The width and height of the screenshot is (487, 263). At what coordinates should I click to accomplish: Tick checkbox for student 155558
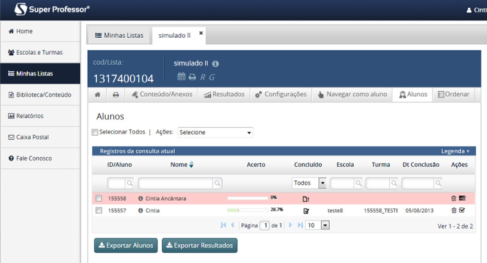tap(98, 198)
